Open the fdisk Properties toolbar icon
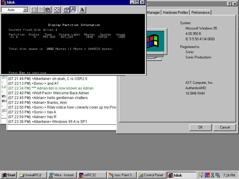 66,10
